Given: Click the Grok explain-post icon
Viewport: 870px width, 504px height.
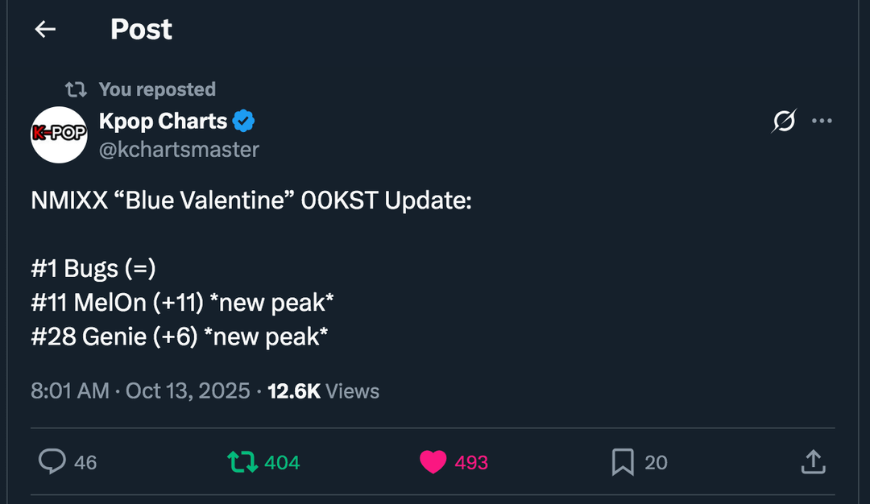Looking at the screenshot, I should click(x=784, y=122).
